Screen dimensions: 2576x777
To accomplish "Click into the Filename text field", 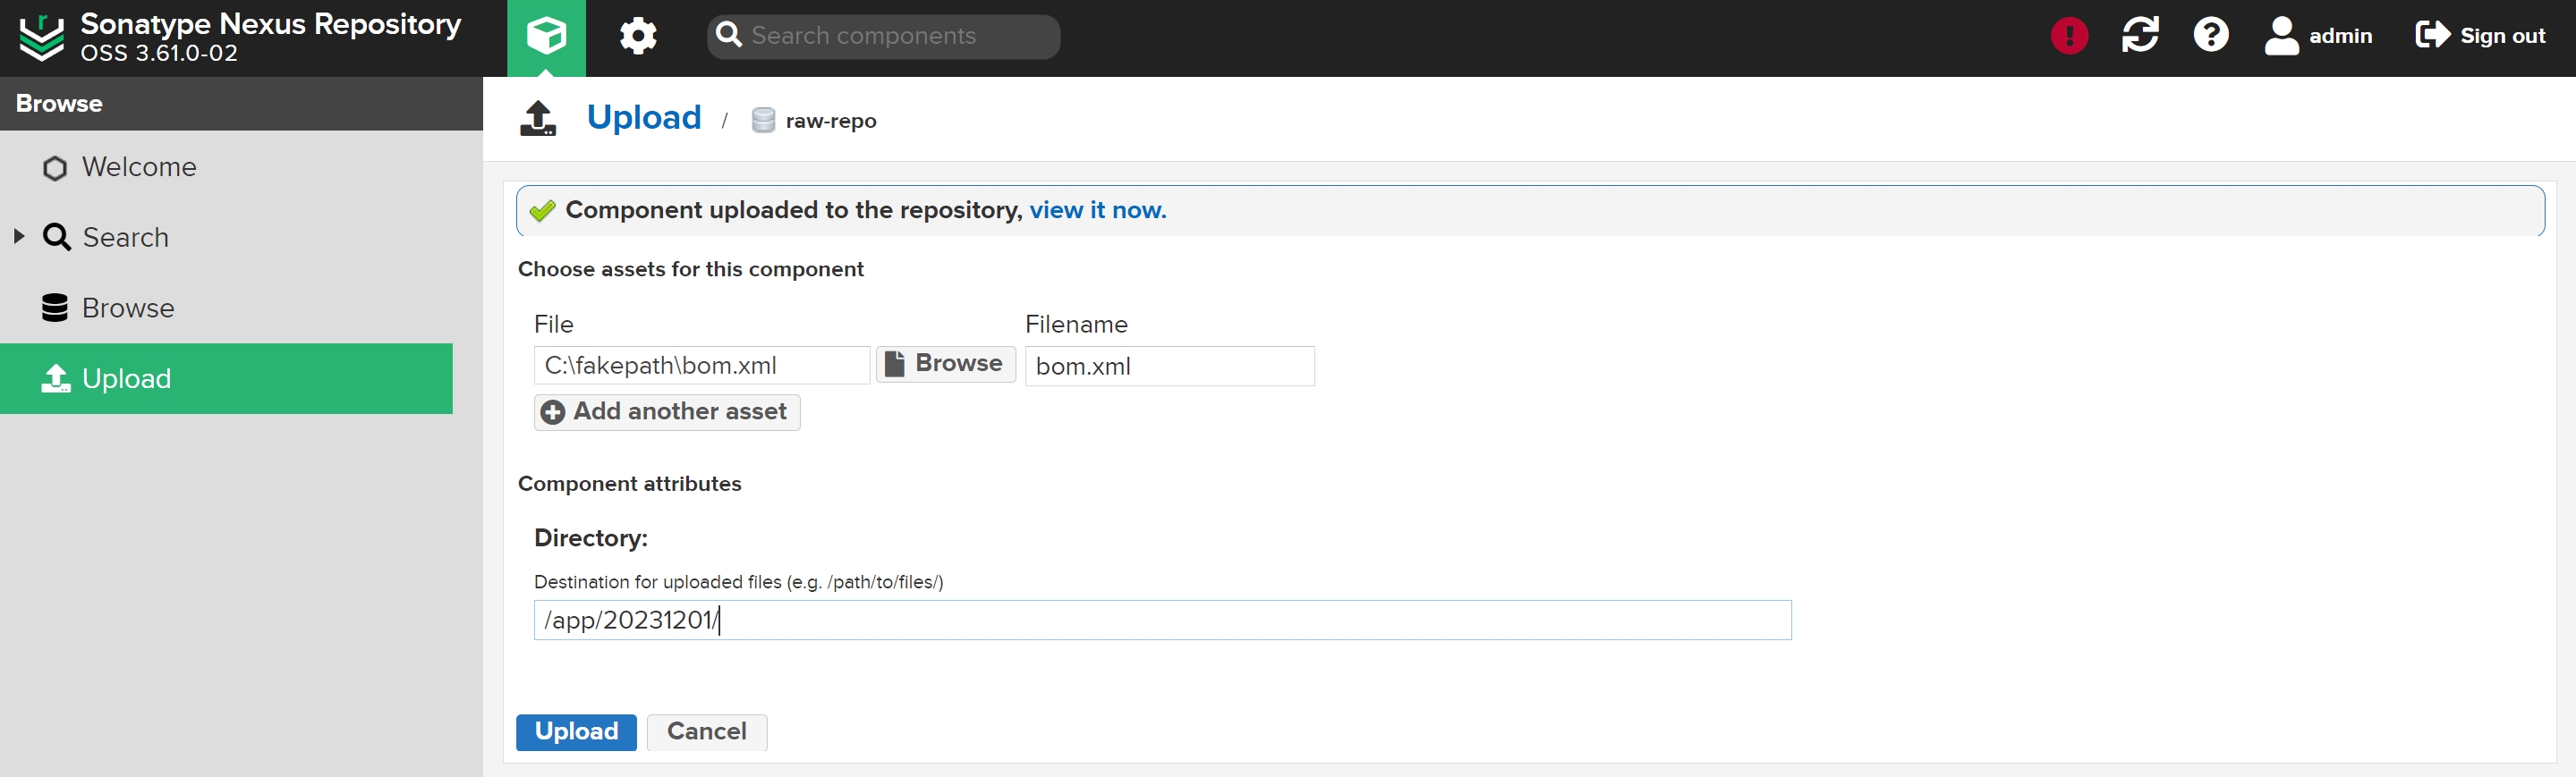I will pos(1168,366).
